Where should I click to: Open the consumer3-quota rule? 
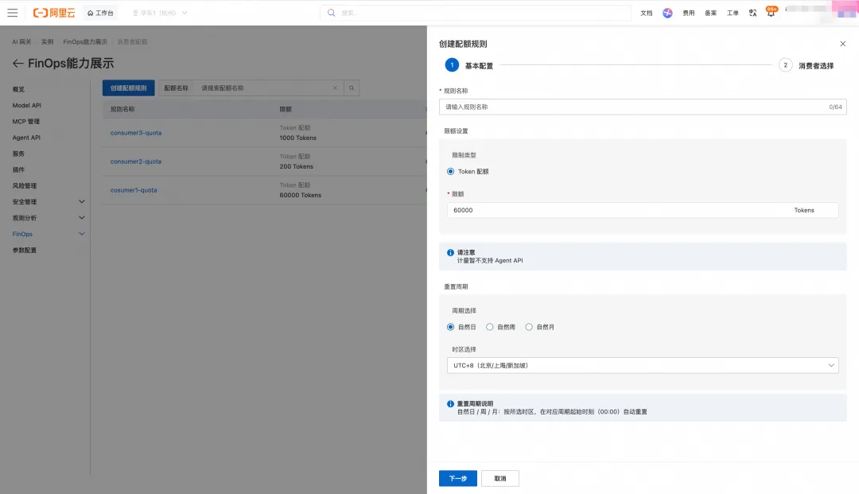pos(136,133)
